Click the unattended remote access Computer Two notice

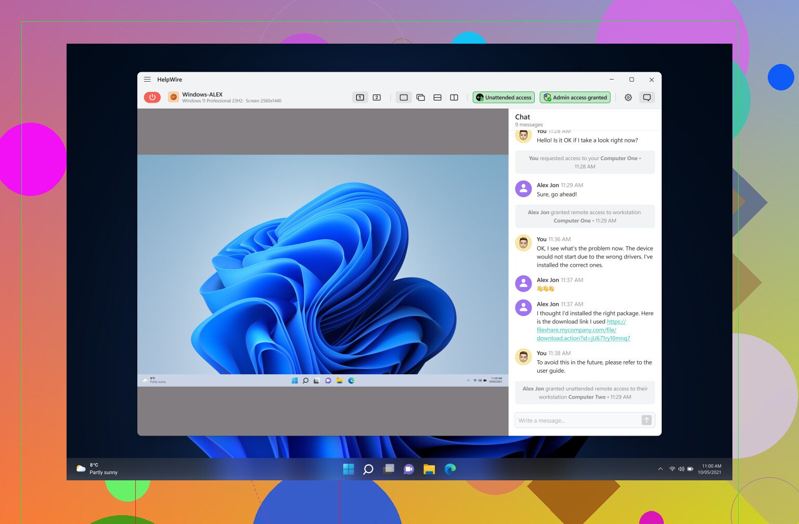(x=585, y=392)
